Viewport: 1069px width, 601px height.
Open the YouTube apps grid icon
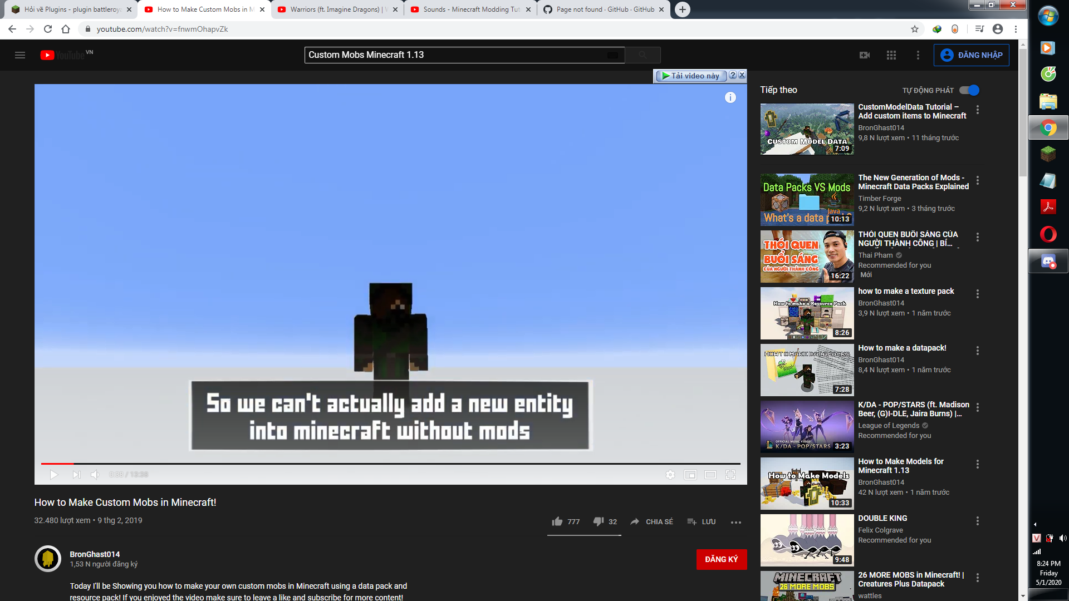tap(891, 55)
